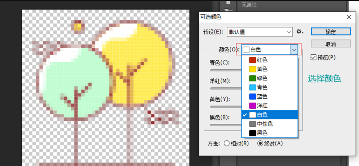Image resolution: width=359 pixels, height=166 pixels.
Task: Choose 黄色 from the color list
Action: coord(270,69)
